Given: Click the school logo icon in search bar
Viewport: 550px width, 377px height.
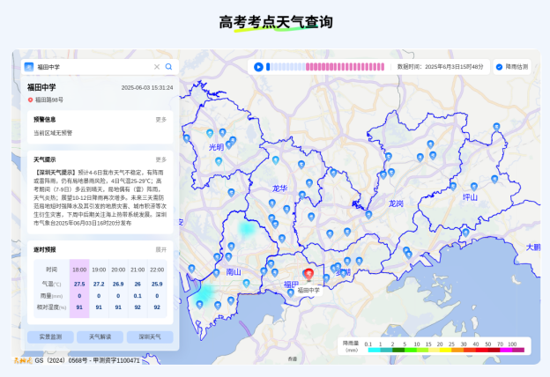Looking at the screenshot, I should tap(29, 67).
